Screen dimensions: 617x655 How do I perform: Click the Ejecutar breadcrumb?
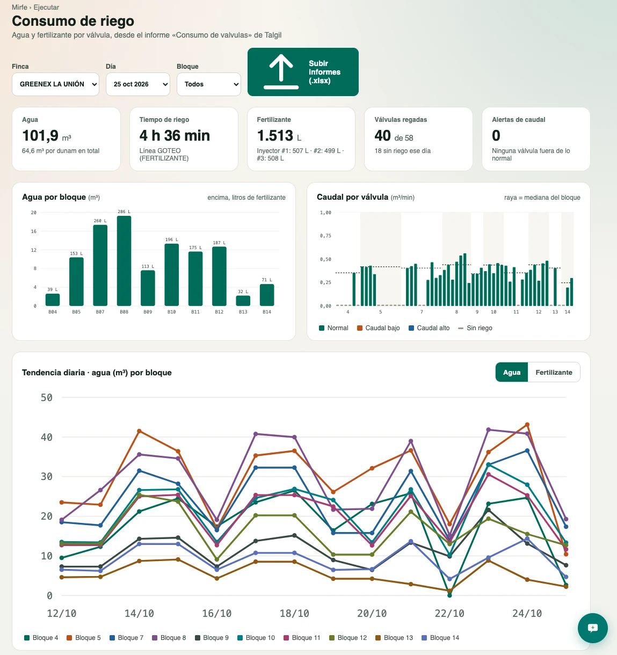(x=46, y=8)
